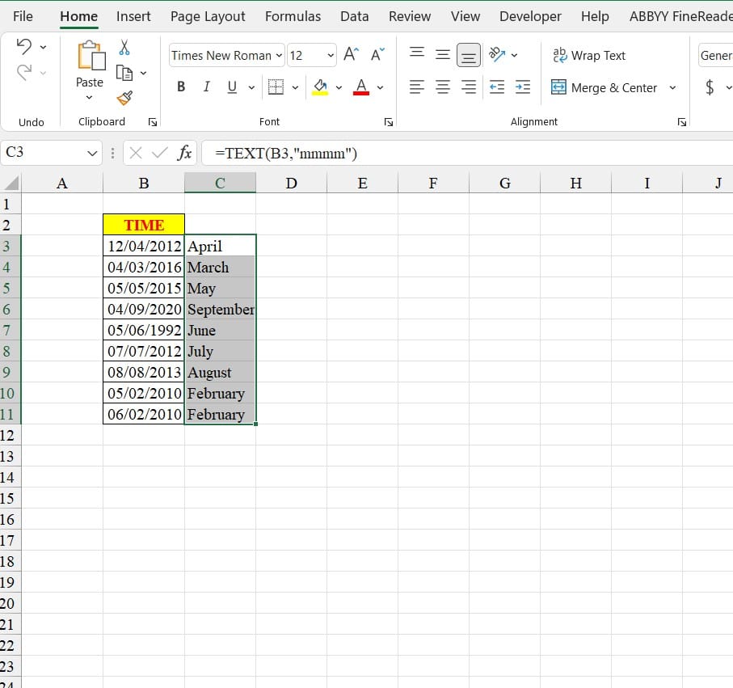Click the Insert Function fx icon

pyautogui.click(x=185, y=153)
